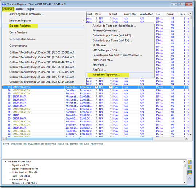The width and height of the screenshot is (196, 188).
Task: Collapse the Wireless Packet Info tree node
Action: click(5, 162)
